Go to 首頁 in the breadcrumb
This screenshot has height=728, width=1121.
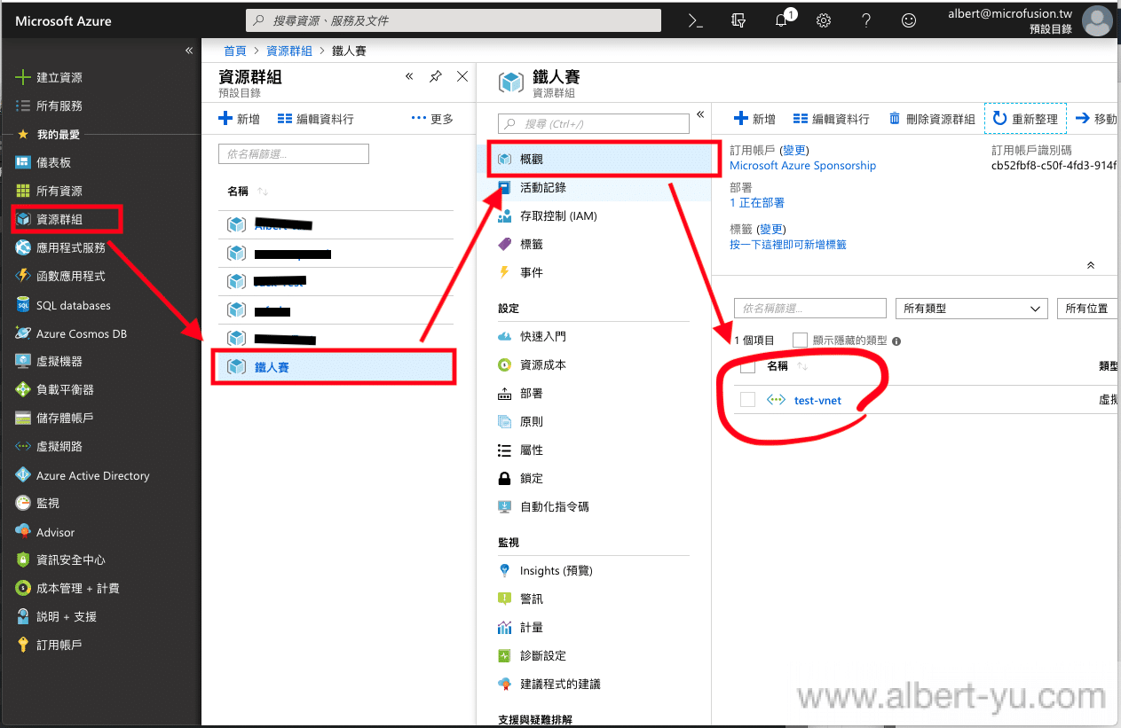tap(235, 51)
